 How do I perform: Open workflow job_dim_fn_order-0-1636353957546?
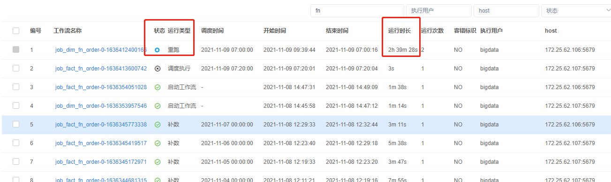[101, 106]
